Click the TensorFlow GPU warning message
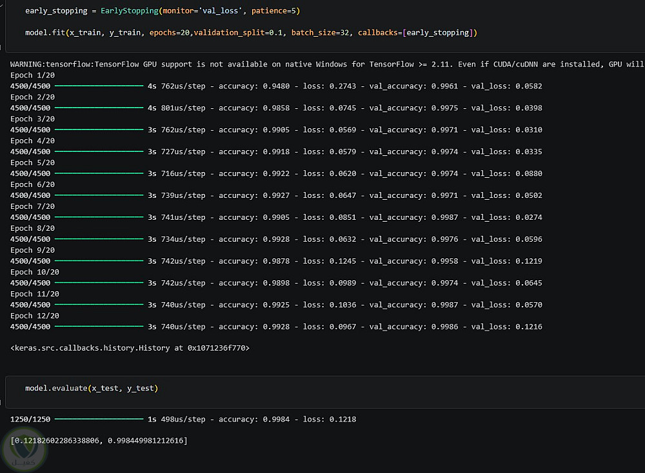The width and height of the screenshot is (645, 473). (327, 64)
